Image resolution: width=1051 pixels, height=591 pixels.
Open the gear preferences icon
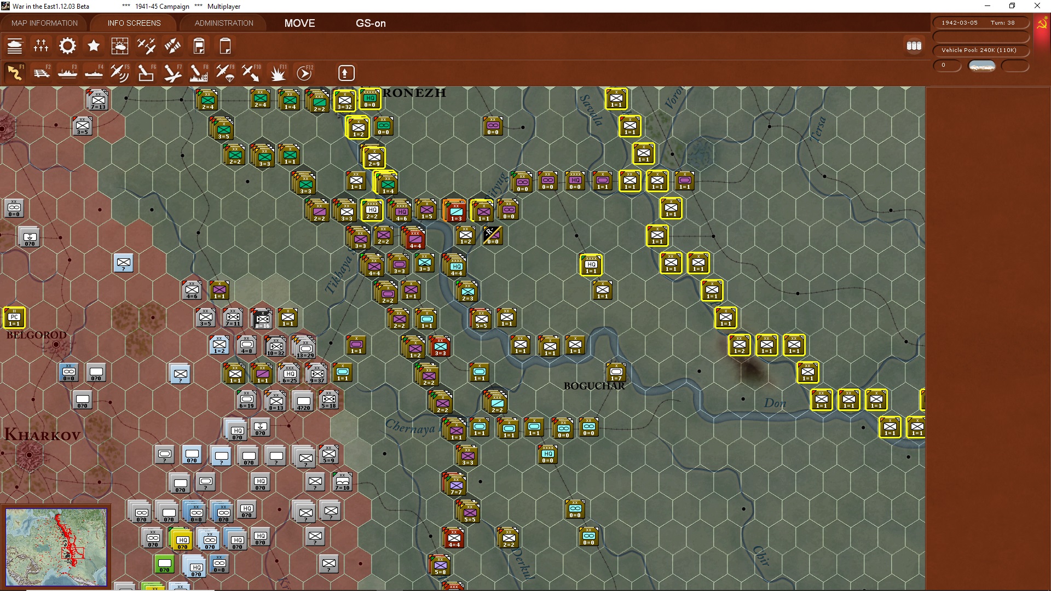67,46
